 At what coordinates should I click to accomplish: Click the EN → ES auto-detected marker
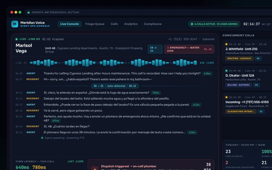click(115, 86)
